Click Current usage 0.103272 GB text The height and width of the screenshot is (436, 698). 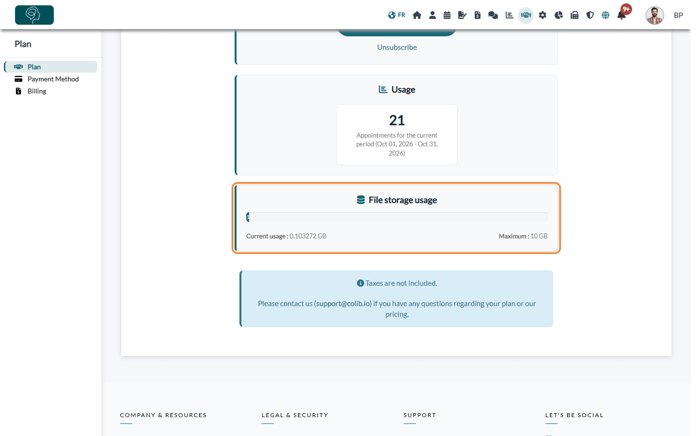286,236
